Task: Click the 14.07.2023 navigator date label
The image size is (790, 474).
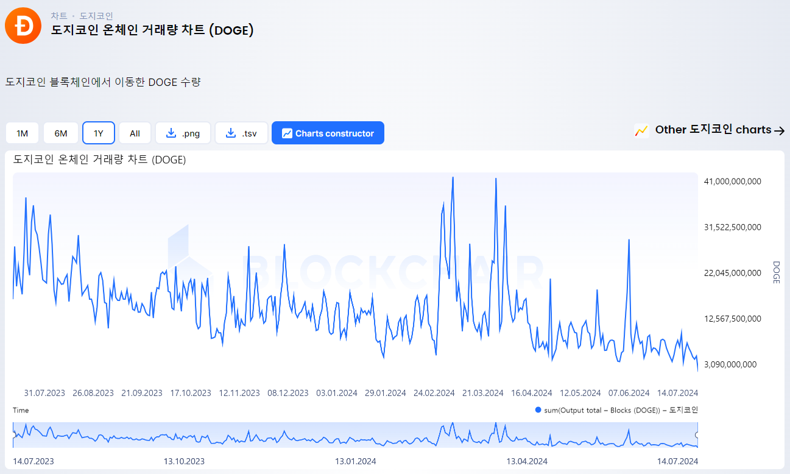Action: click(x=34, y=461)
